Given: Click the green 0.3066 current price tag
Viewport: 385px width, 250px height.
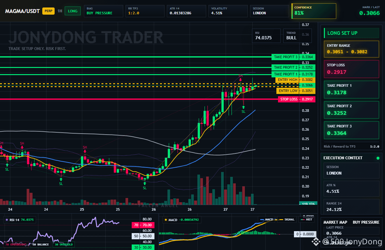Looking at the screenshot, I should (x=307, y=85).
